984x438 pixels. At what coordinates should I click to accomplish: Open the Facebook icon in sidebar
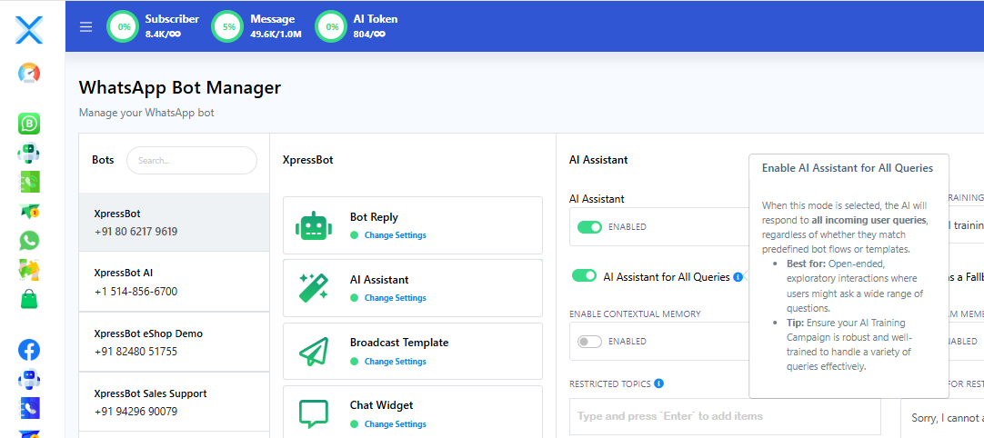pos(29,350)
